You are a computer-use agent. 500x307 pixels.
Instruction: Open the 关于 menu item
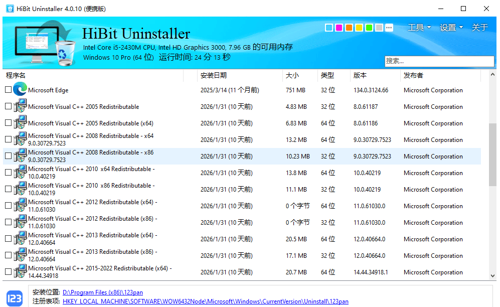point(480,28)
